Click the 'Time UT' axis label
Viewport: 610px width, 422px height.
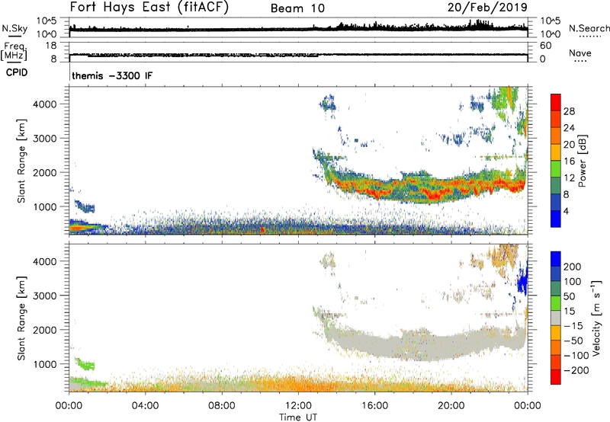[298, 417]
